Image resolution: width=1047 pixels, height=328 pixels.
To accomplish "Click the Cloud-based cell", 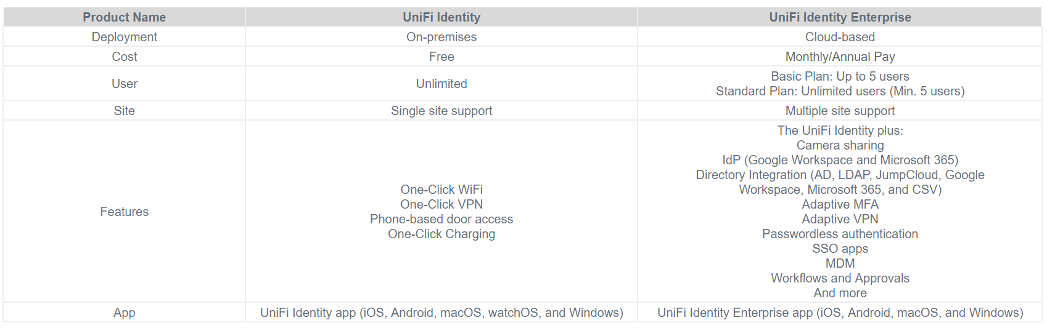I will [x=840, y=37].
